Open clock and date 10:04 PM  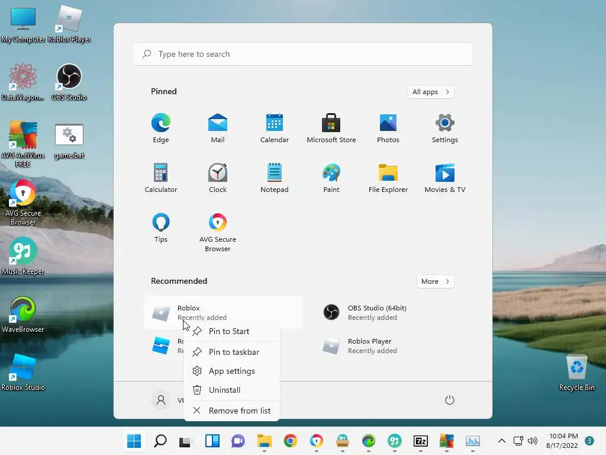coord(562,441)
